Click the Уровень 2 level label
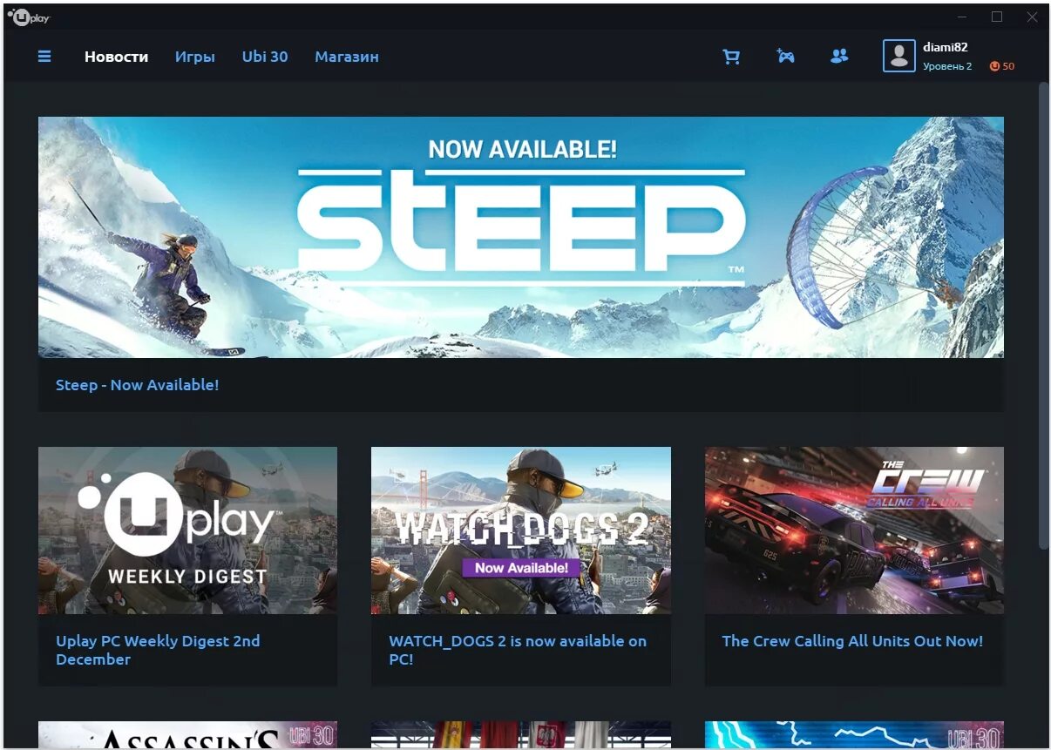The width and height of the screenshot is (1051, 750). (x=947, y=66)
